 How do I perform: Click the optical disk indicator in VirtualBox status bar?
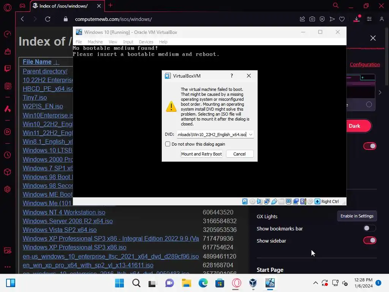pos(252,202)
